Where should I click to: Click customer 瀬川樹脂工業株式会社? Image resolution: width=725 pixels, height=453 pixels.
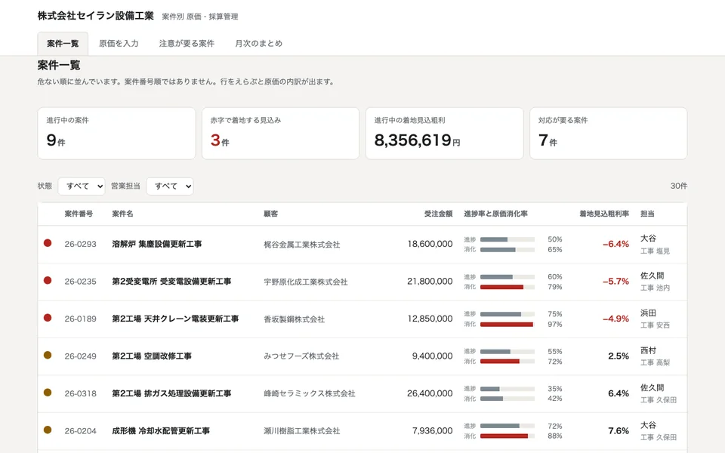click(302, 431)
